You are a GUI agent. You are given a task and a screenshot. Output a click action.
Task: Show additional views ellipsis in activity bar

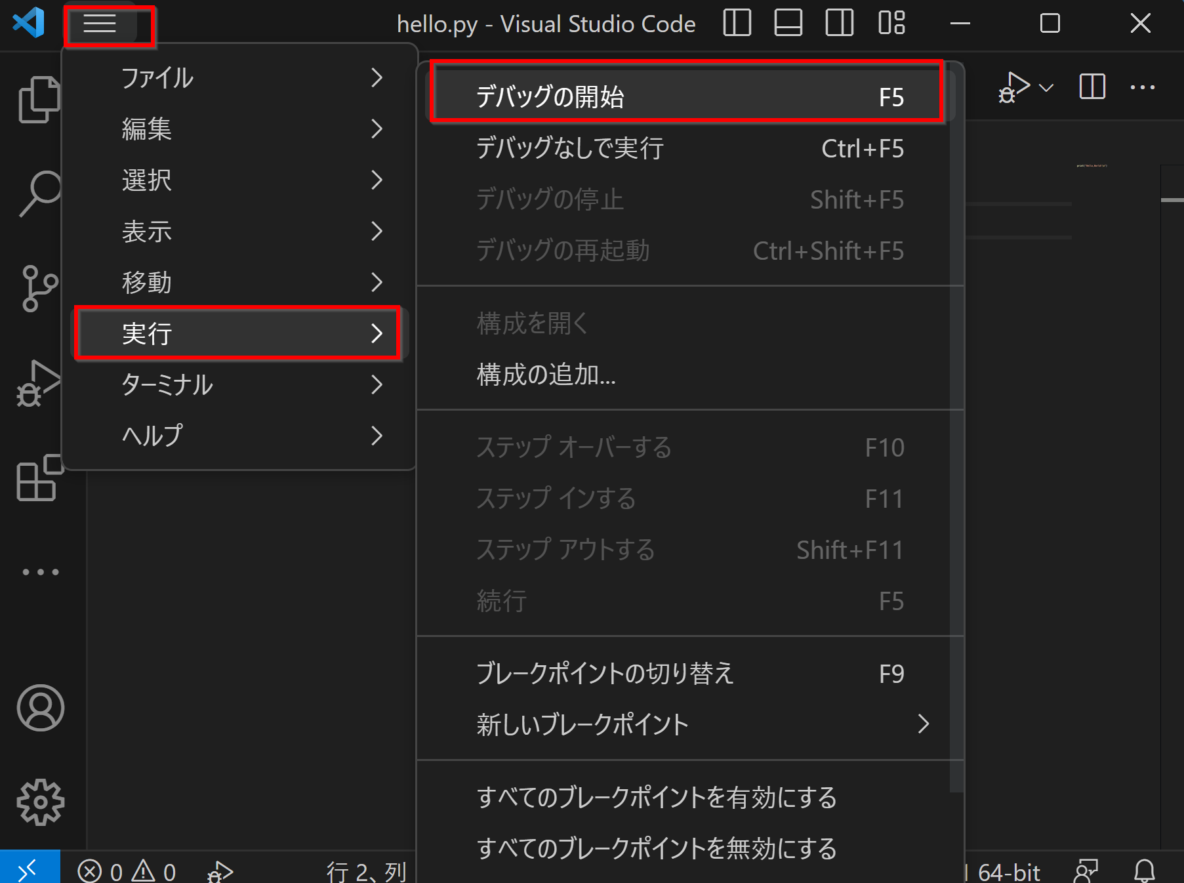(x=40, y=572)
